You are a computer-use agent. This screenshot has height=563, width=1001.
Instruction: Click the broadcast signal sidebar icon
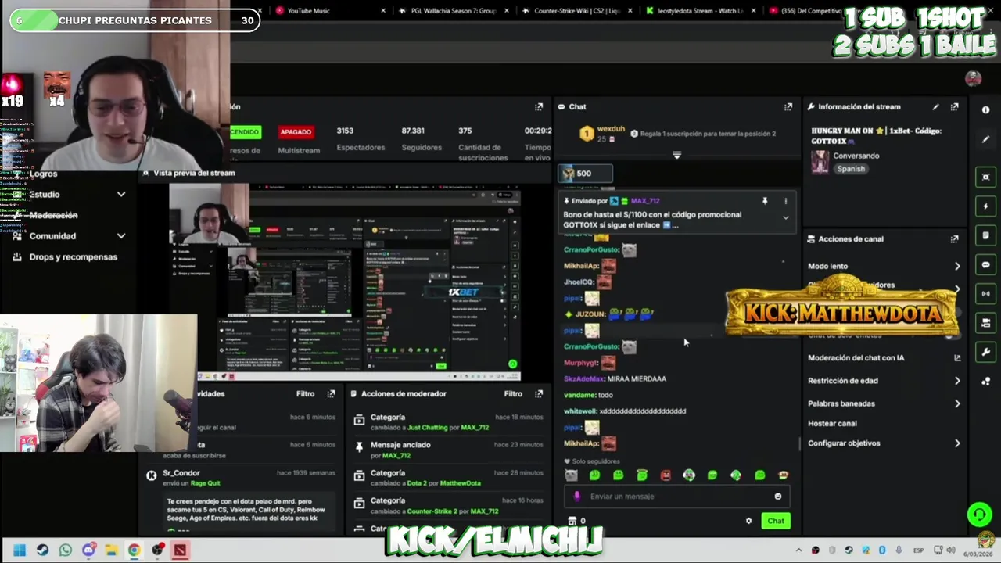tap(985, 294)
